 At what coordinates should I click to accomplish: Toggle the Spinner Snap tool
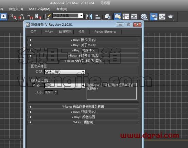click(x=38, y=16)
